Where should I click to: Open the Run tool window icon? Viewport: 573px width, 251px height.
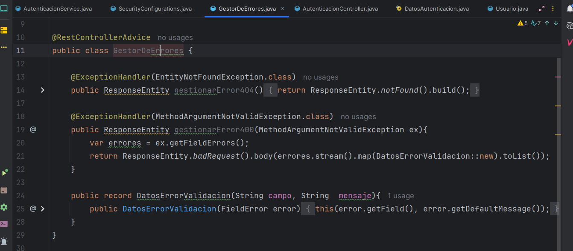pos(4,173)
